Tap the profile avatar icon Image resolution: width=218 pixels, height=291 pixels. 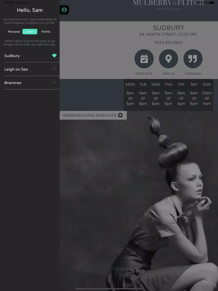[x=64, y=10]
